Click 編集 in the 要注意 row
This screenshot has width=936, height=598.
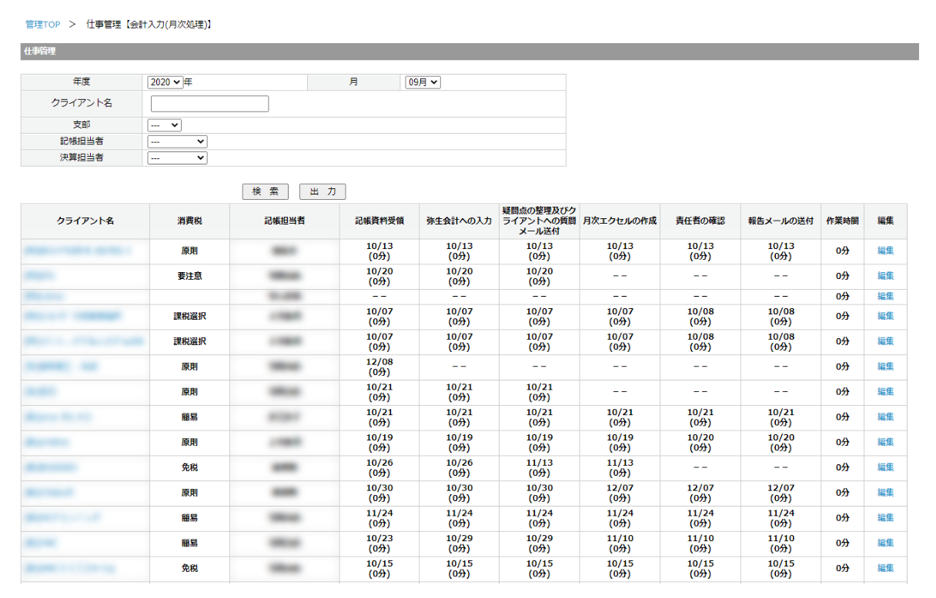tap(885, 276)
